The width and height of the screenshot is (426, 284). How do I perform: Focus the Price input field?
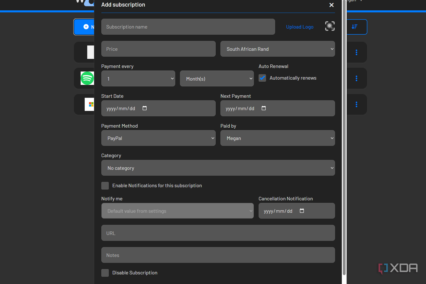[159, 49]
